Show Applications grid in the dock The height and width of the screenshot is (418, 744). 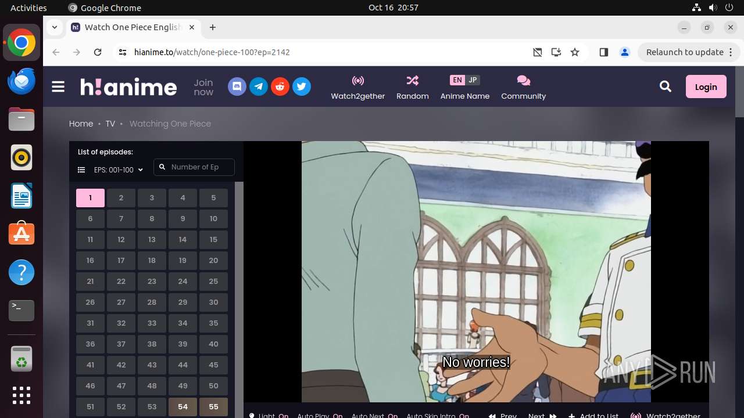point(22,395)
